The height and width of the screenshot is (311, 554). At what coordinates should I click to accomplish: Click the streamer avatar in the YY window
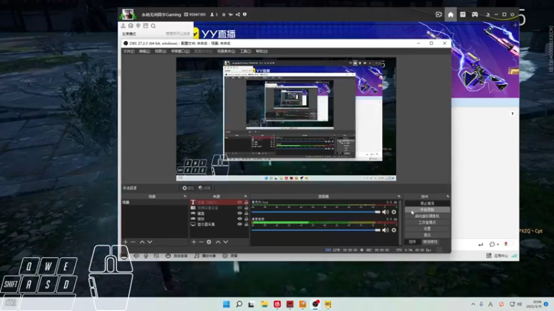[x=127, y=15]
